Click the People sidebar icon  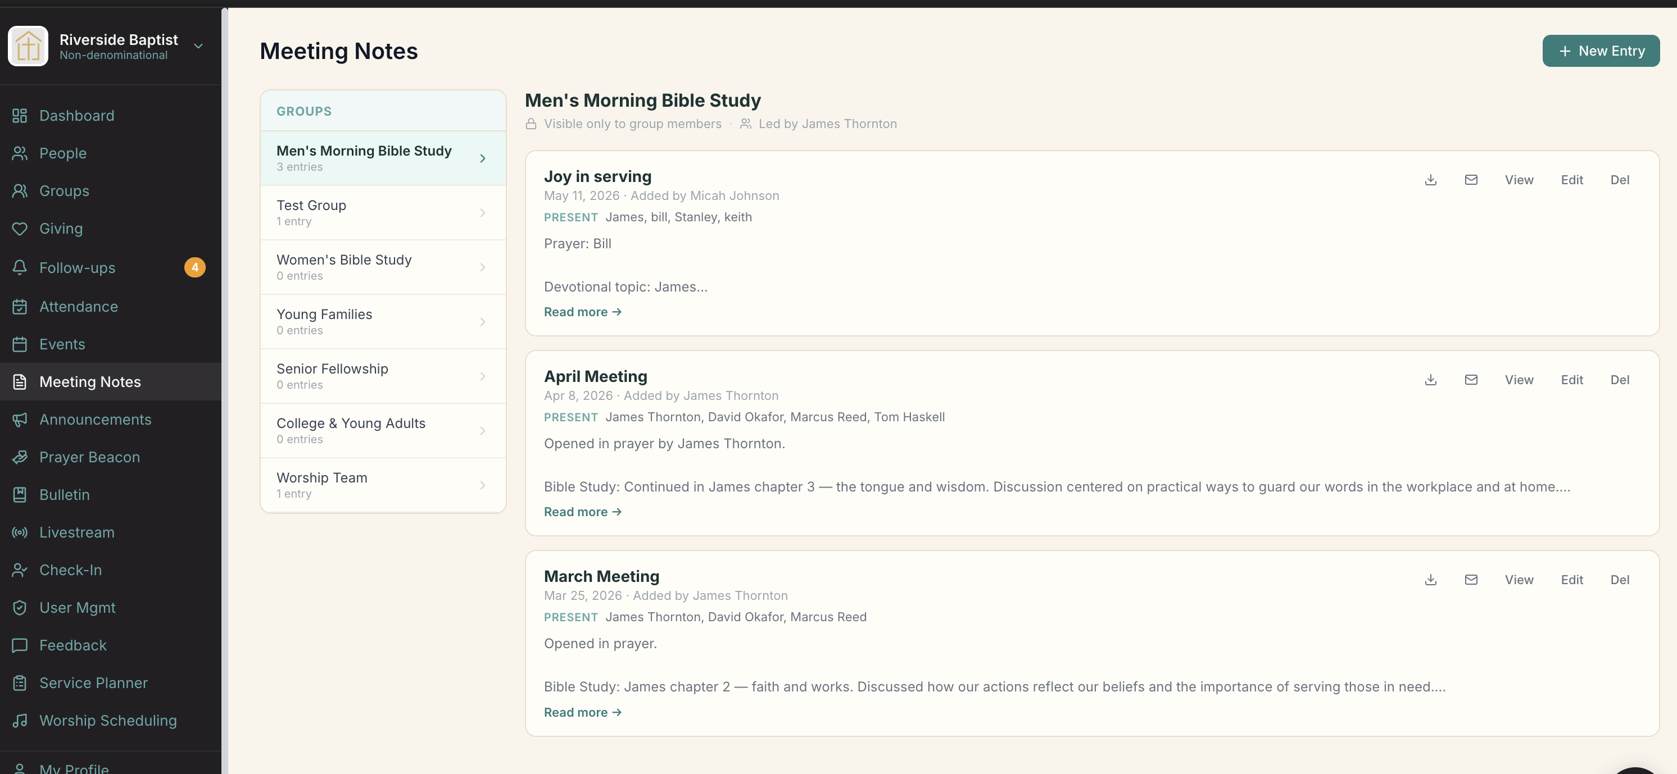tap(20, 153)
